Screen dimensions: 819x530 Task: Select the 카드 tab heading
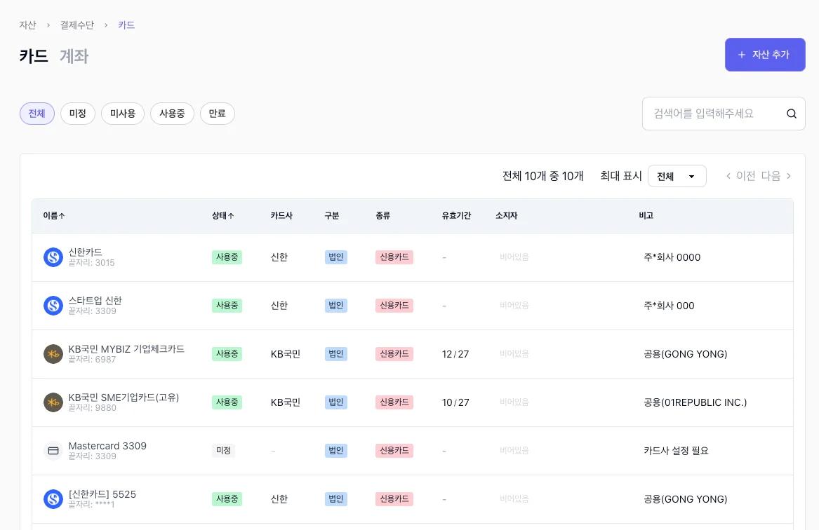pyautogui.click(x=34, y=57)
